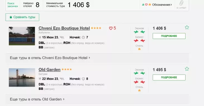This screenshot has height=106, width=204.
Task: Open the Old Garden hotel title link
Action: click(x=49, y=70)
